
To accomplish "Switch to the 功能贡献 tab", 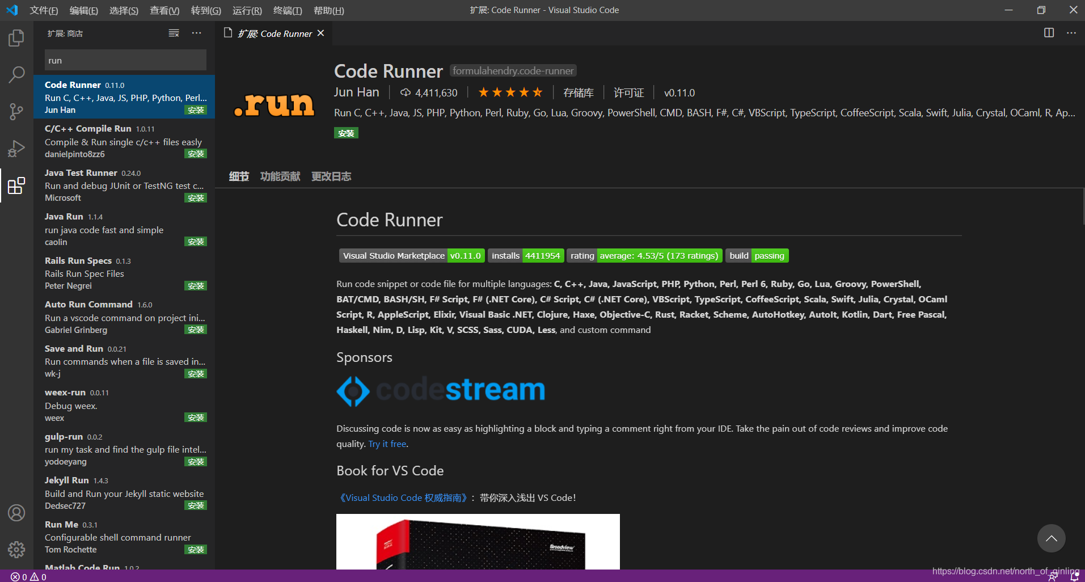I will point(280,176).
